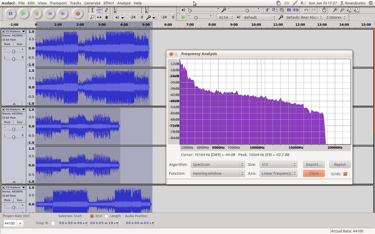This screenshot has width=375, height=234.
Task: Click the Silence selection icon
Action: coord(296,10)
